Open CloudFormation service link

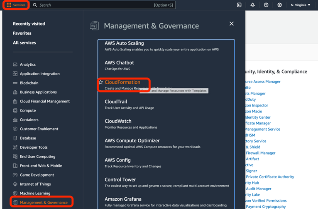[122, 82]
